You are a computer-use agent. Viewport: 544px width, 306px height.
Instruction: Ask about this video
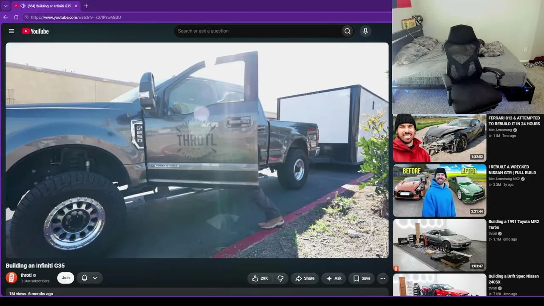point(334,278)
